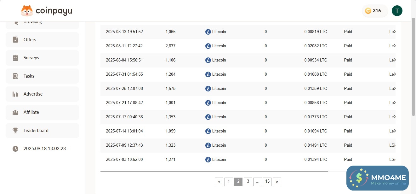This screenshot has width=416, height=194.
Task: Click the clock icon beside server time
Action: (x=15, y=149)
